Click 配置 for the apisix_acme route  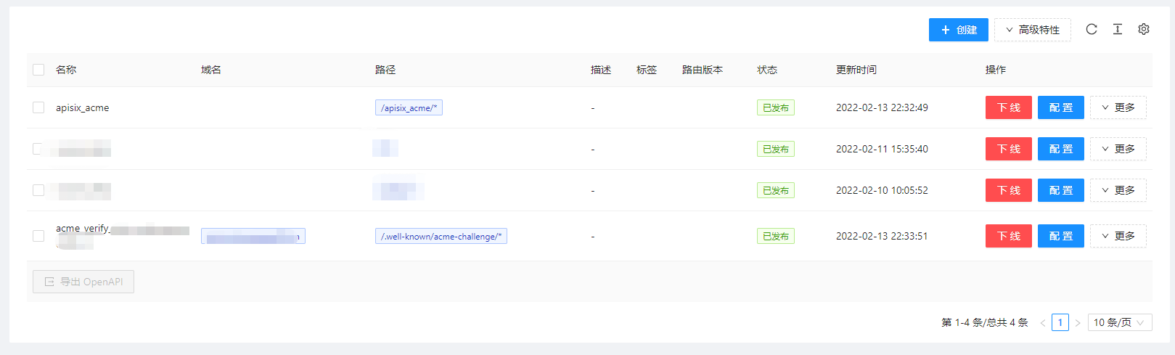click(x=1060, y=107)
